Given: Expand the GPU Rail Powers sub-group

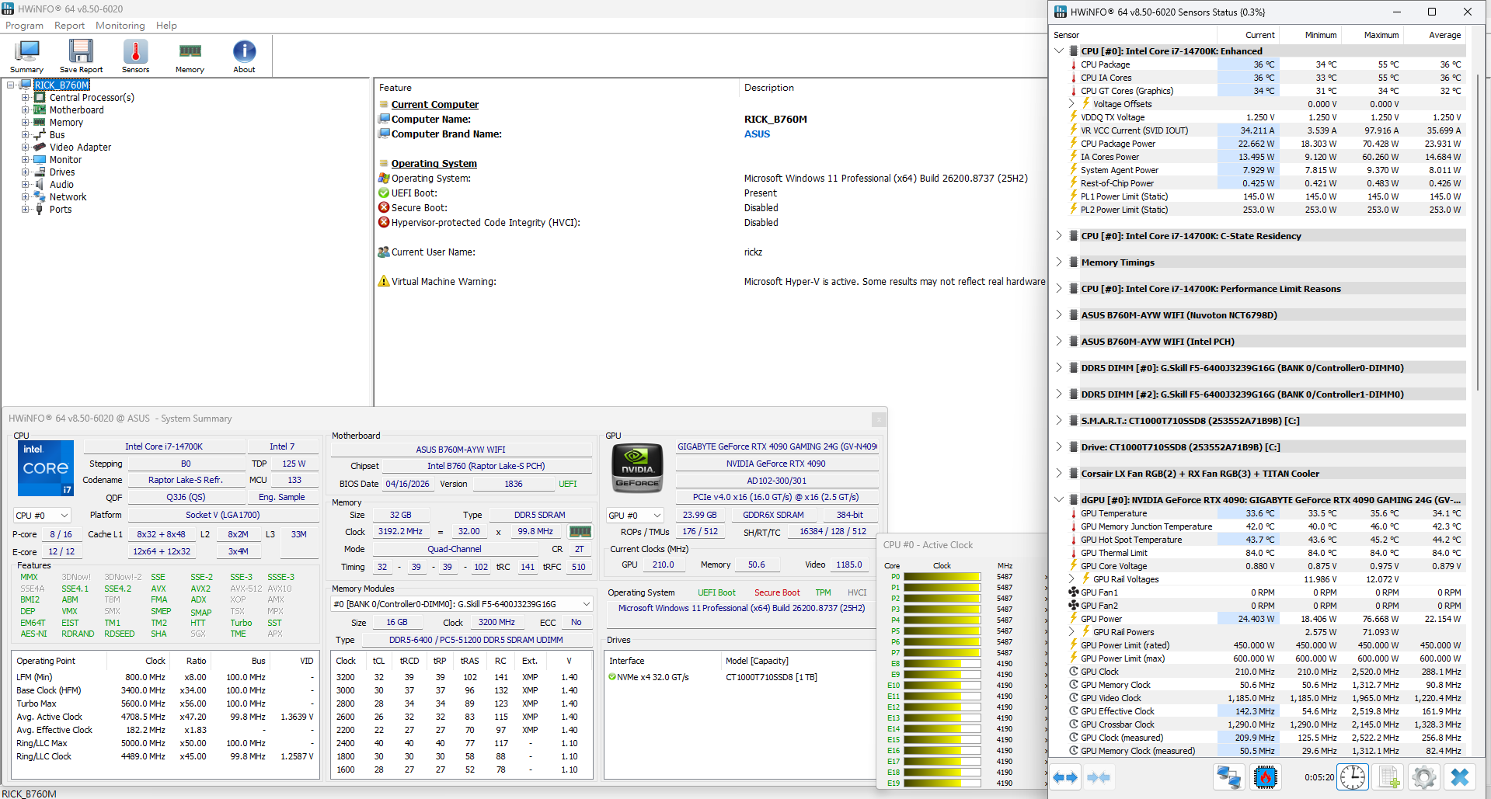Looking at the screenshot, I should click(x=1071, y=632).
